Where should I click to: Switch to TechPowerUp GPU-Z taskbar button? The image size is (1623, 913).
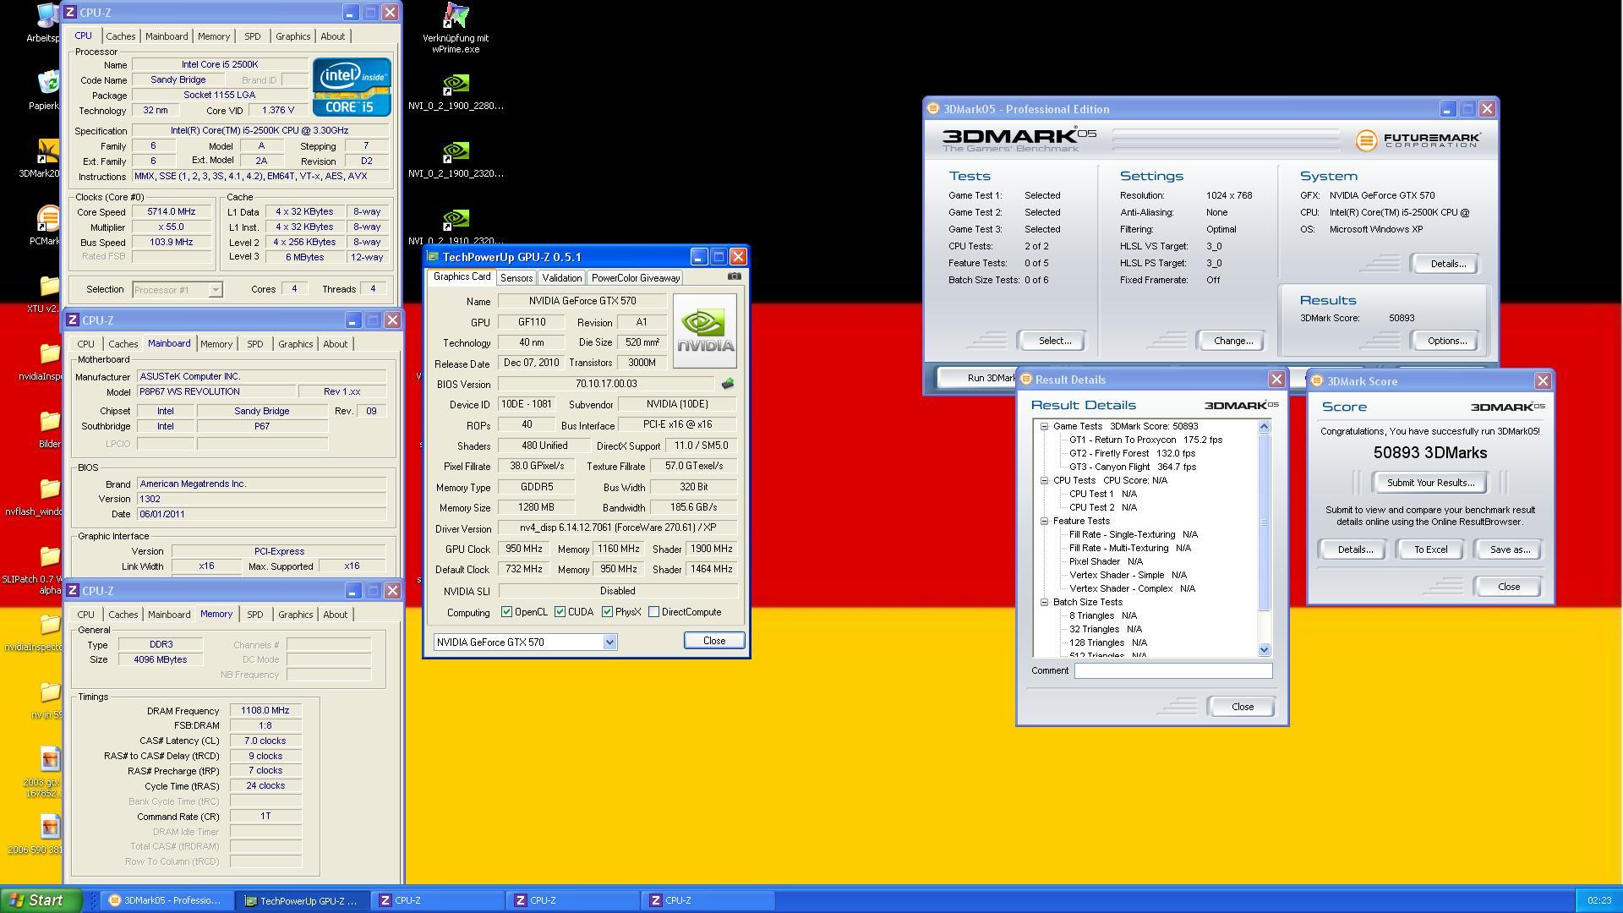pos(302,901)
